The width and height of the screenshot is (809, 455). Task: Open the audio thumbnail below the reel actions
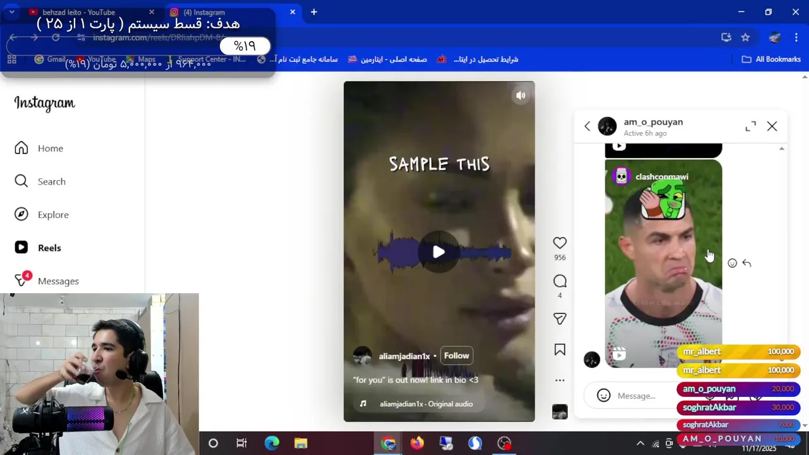click(x=559, y=411)
